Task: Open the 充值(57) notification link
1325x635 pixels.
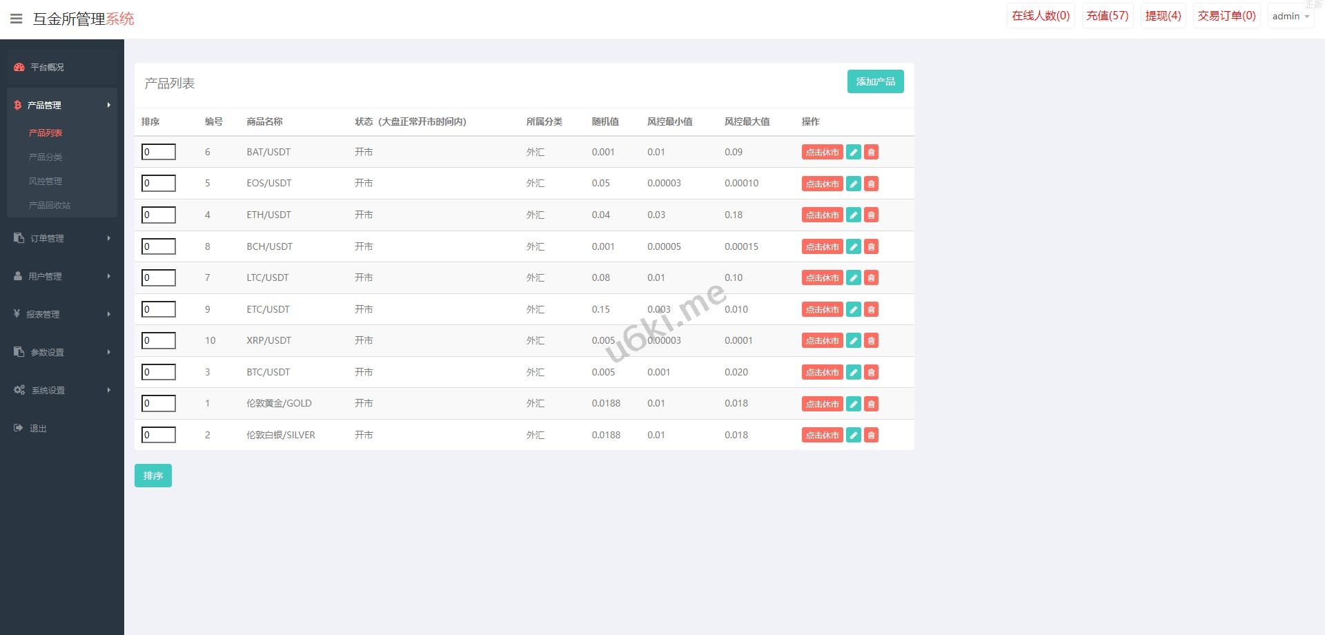Action: pyautogui.click(x=1107, y=16)
